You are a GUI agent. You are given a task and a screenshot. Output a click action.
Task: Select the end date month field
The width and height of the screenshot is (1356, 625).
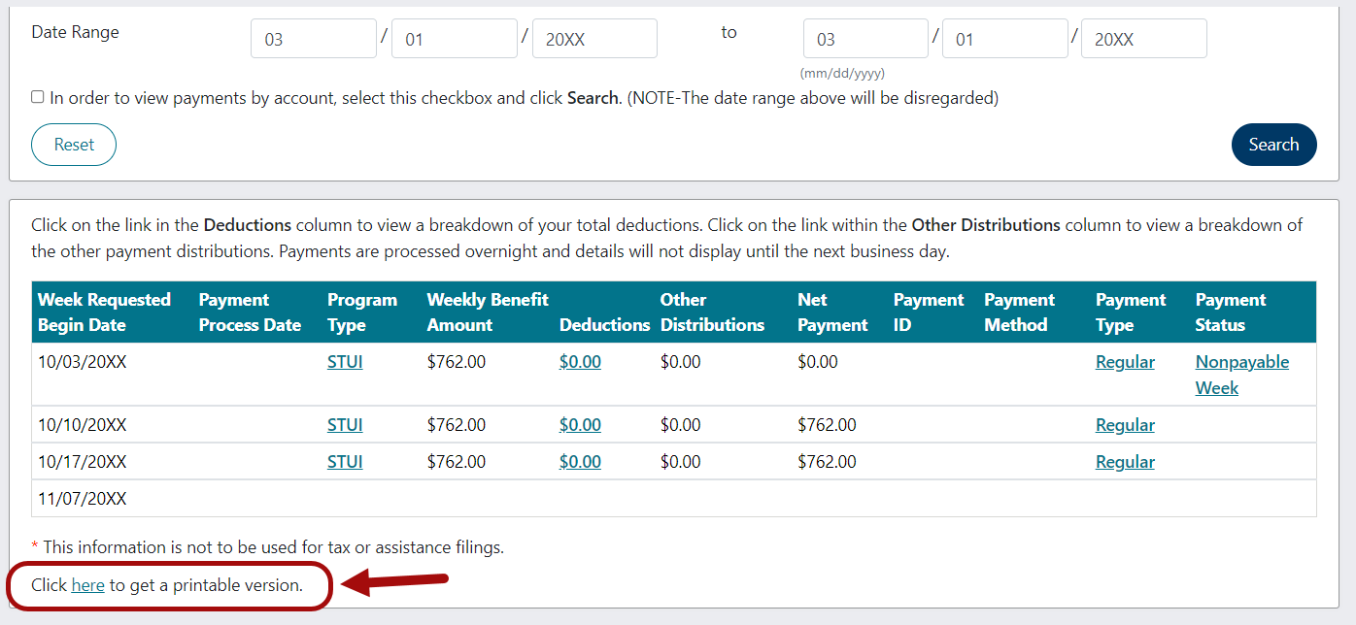pyautogui.click(x=864, y=38)
